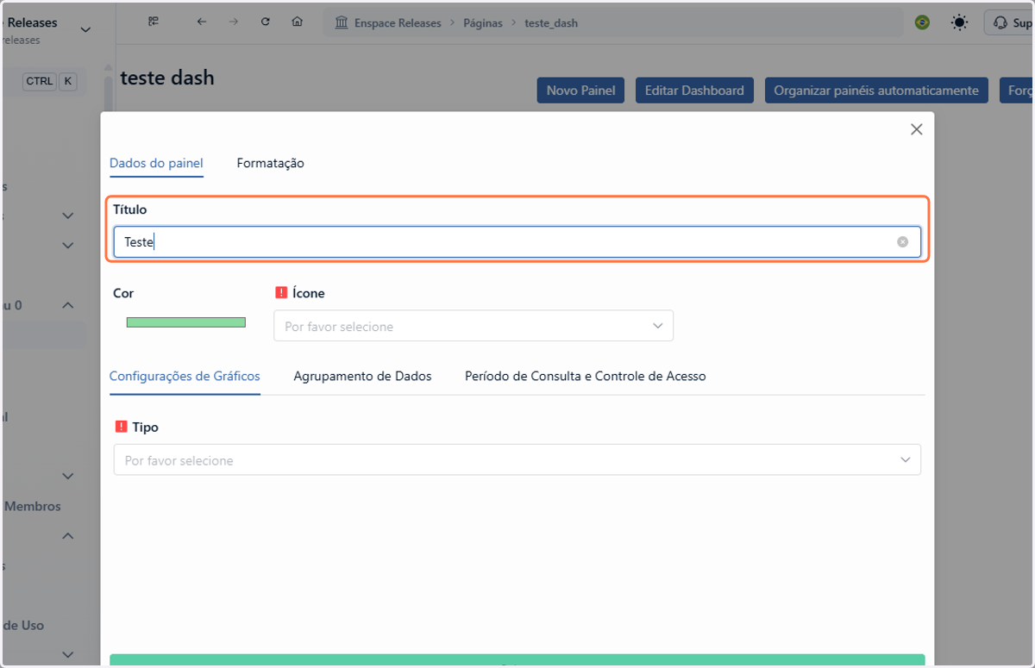Expand the Releases workspace chevron
Viewport: 1035px width, 668px height.
tap(85, 30)
